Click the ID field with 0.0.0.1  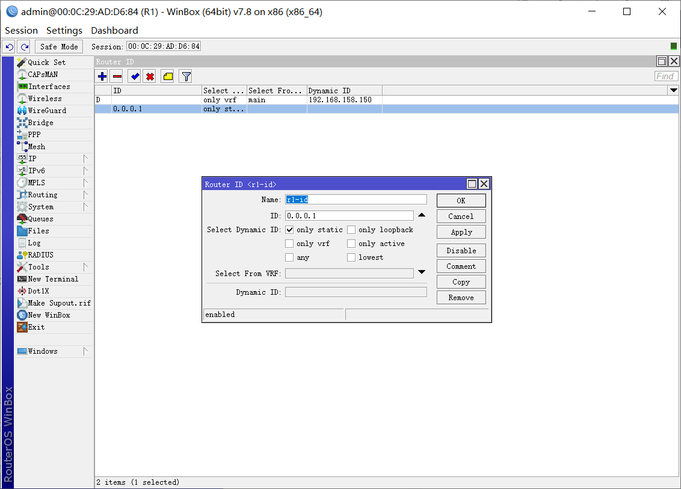point(349,216)
